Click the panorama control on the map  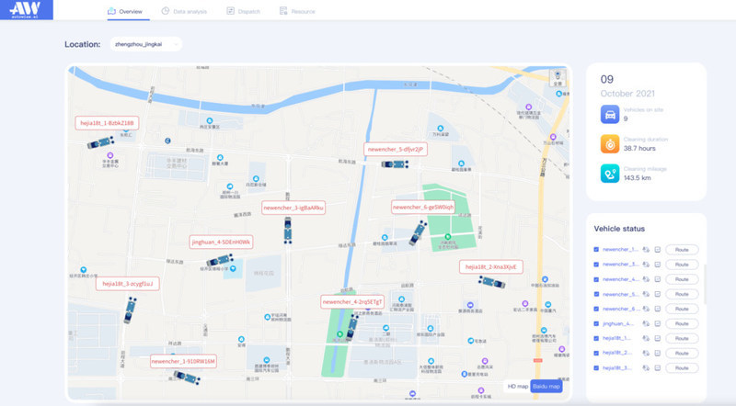point(557,79)
